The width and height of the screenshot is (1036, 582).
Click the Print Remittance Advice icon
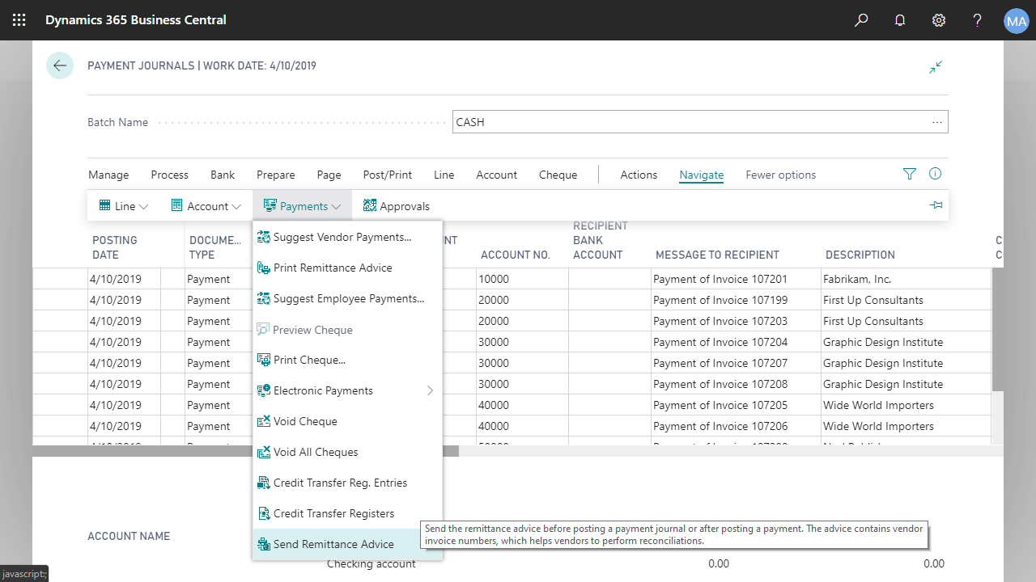pos(264,268)
